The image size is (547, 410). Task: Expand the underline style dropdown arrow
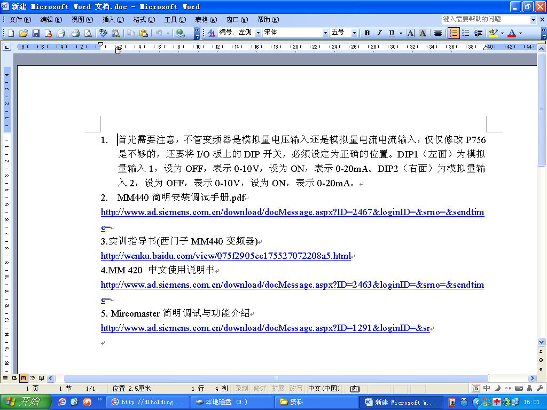[401, 33]
